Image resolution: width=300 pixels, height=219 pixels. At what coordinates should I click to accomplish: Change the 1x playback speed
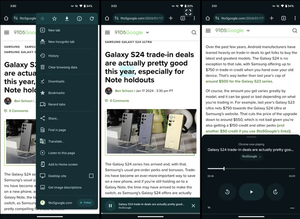[209, 208]
